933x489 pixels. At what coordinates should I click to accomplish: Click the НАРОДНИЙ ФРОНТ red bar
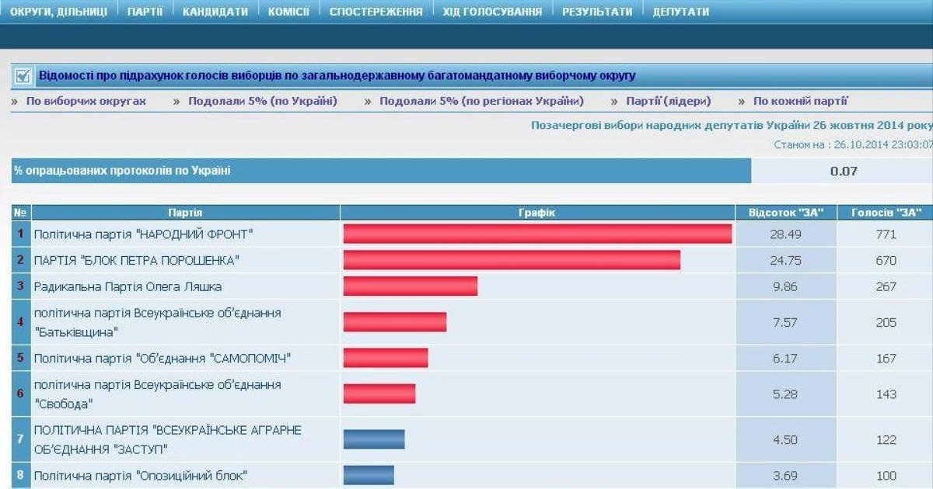tap(537, 234)
